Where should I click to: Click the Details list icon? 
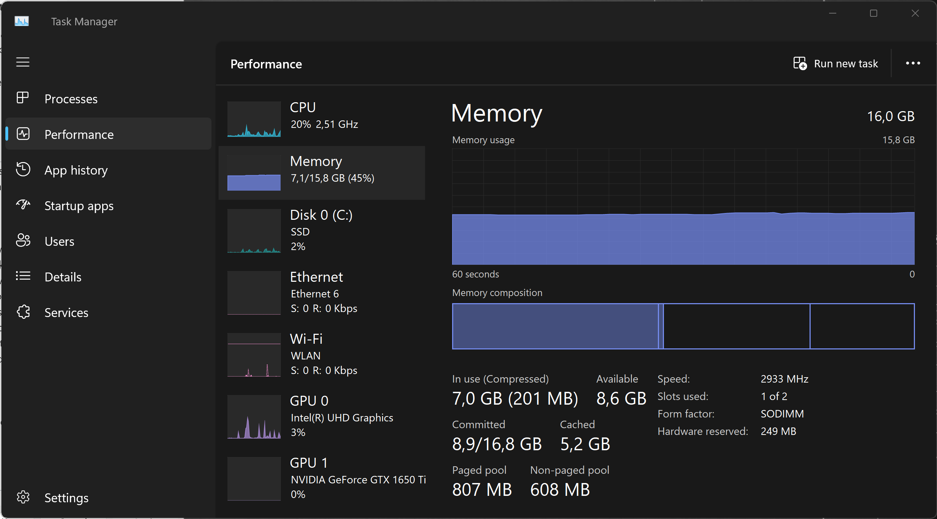[x=23, y=276]
